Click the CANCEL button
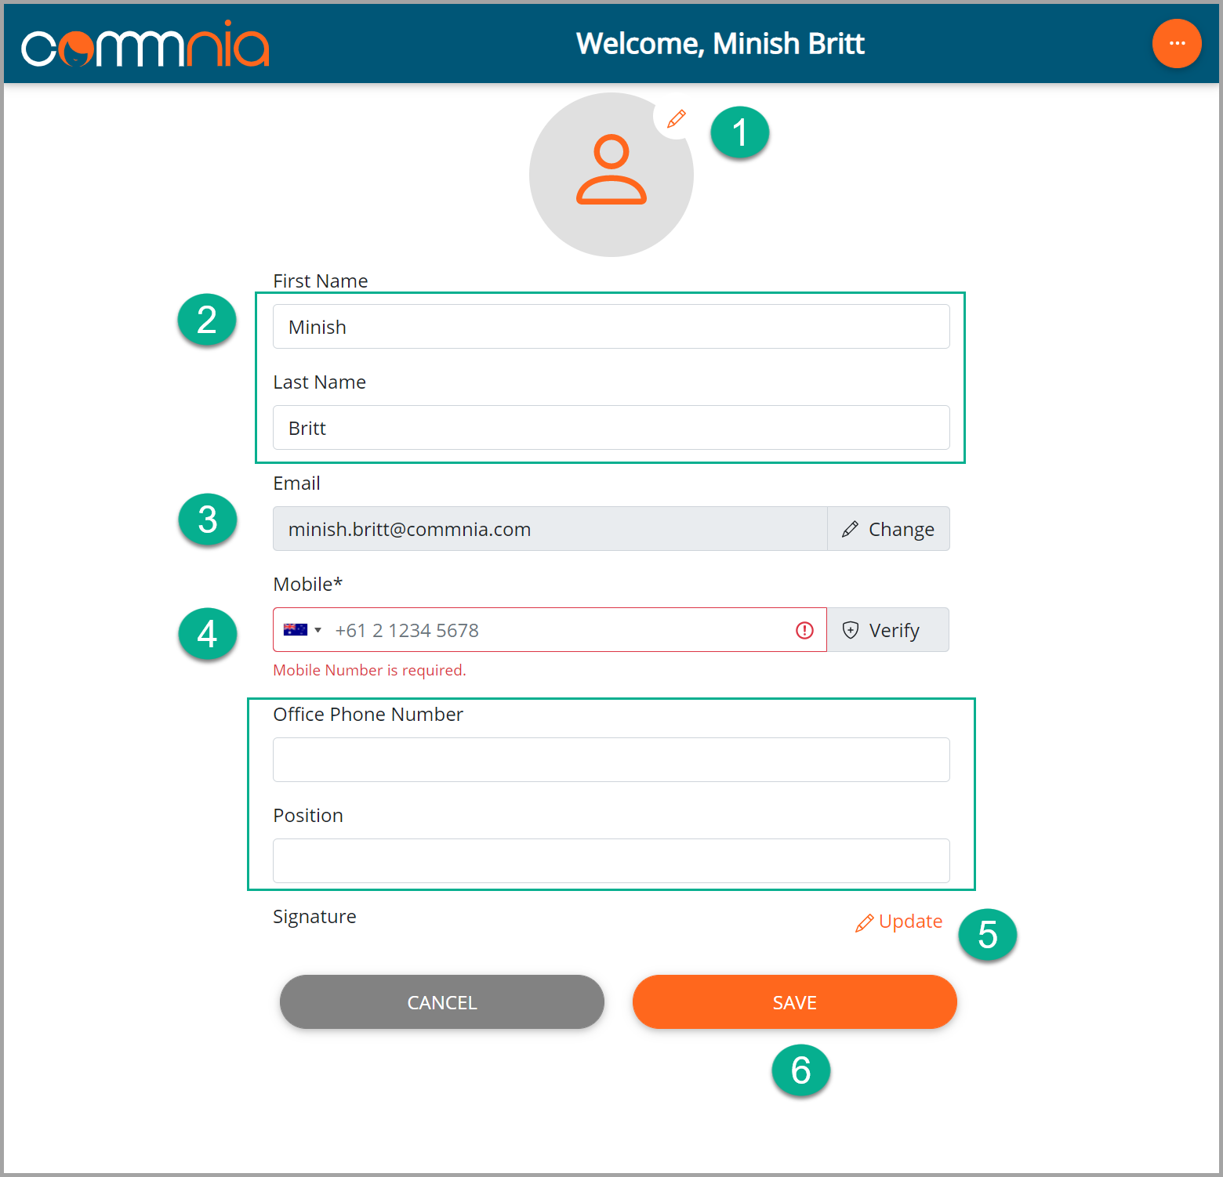1223x1177 pixels. [442, 1002]
